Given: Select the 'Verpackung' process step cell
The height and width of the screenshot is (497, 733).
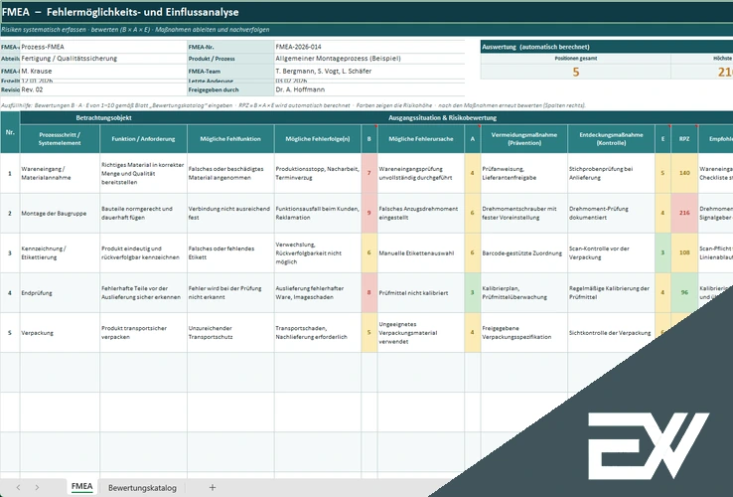Looking at the screenshot, I should [x=60, y=333].
